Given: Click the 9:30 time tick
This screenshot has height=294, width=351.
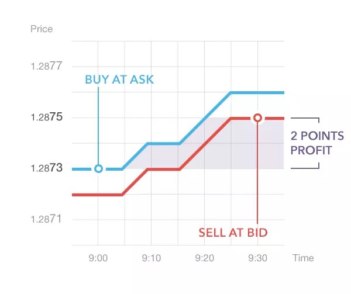Looking at the screenshot, I should coord(257,258).
